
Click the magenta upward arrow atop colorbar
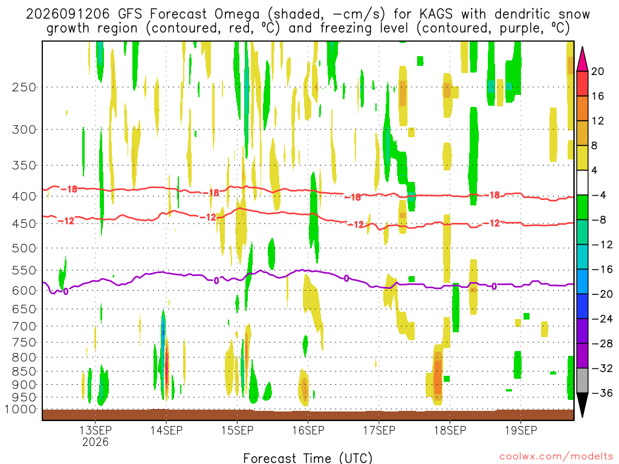(582, 60)
